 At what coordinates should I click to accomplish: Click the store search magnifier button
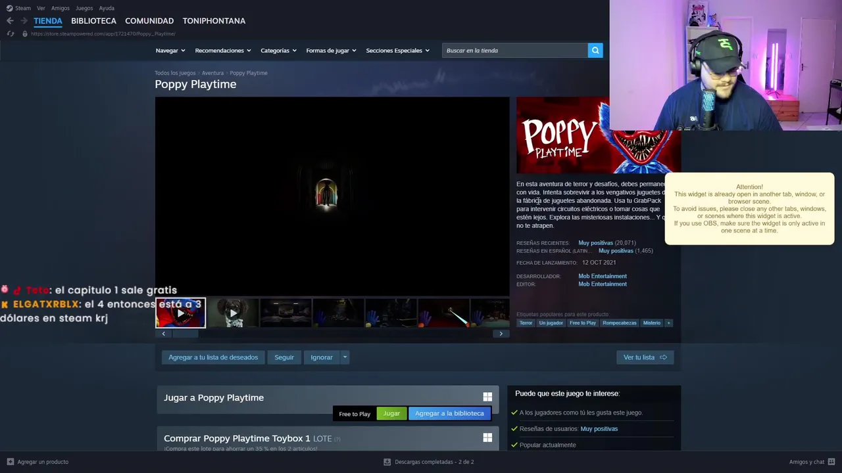point(595,51)
